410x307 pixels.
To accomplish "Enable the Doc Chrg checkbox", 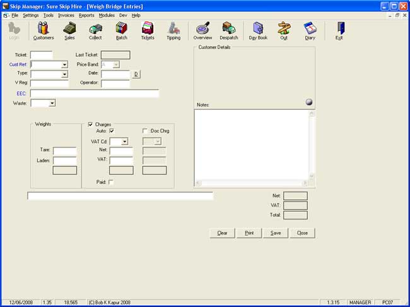I will tap(145, 130).
